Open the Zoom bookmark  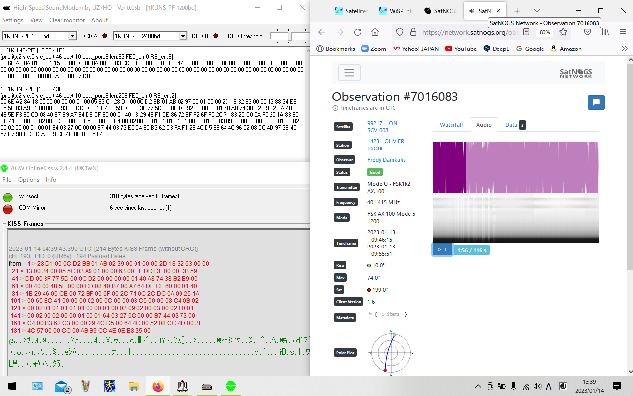coord(374,49)
